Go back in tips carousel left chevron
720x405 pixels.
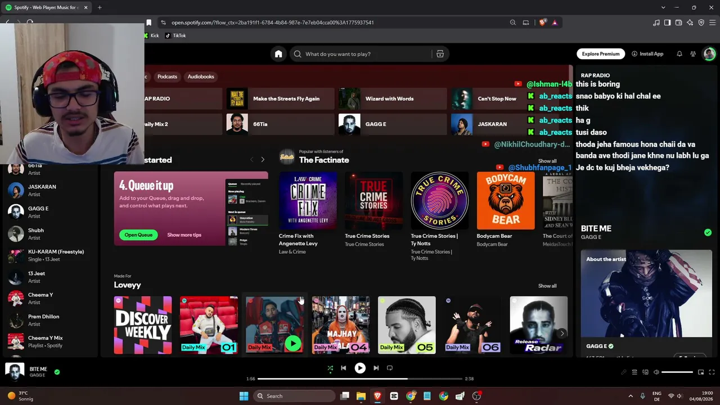click(x=251, y=160)
